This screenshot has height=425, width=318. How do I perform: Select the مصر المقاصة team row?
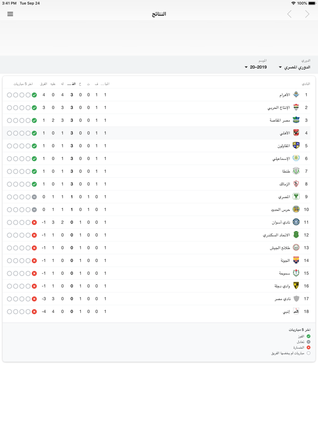pyautogui.click(x=277, y=120)
